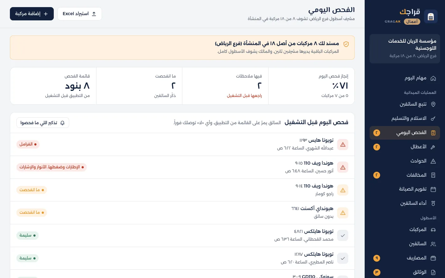Click تذكير اللي ما فحصوا button
The height and width of the screenshot is (278, 445).
click(x=43, y=123)
